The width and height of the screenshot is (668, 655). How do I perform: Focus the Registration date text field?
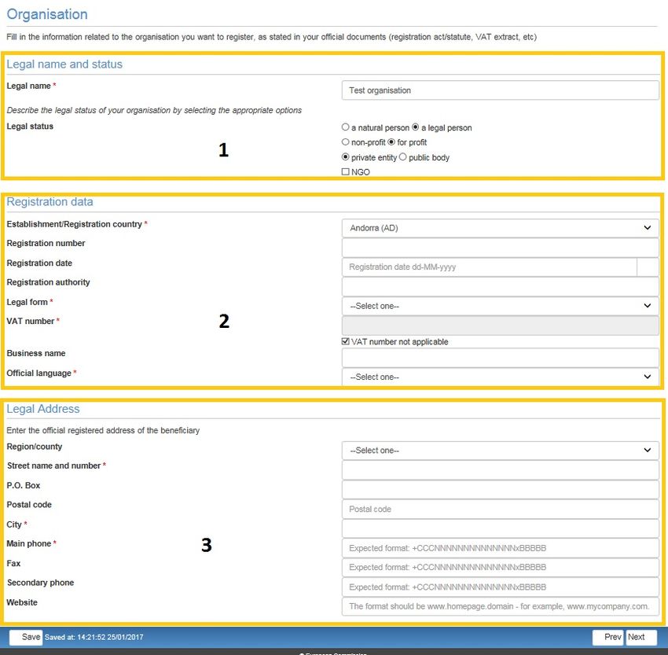click(490, 267)
